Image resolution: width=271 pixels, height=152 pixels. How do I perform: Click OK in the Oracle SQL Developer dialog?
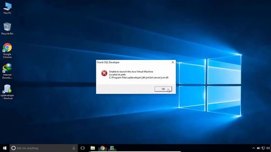[x=163, y=89]
